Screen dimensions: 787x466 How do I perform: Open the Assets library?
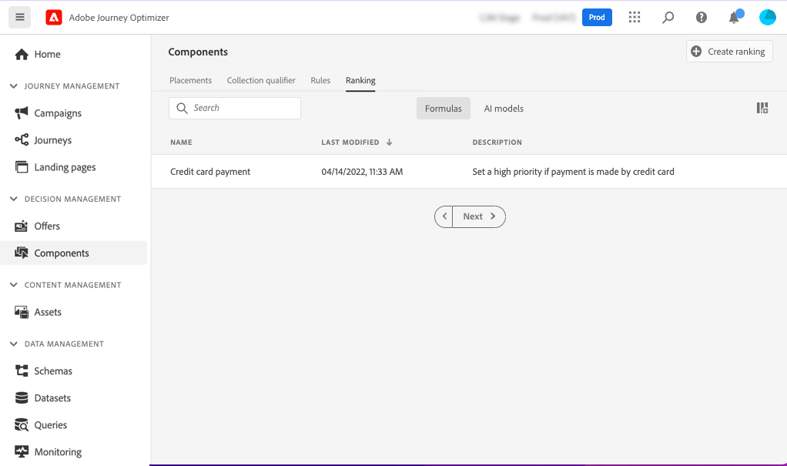coord(49,312)
